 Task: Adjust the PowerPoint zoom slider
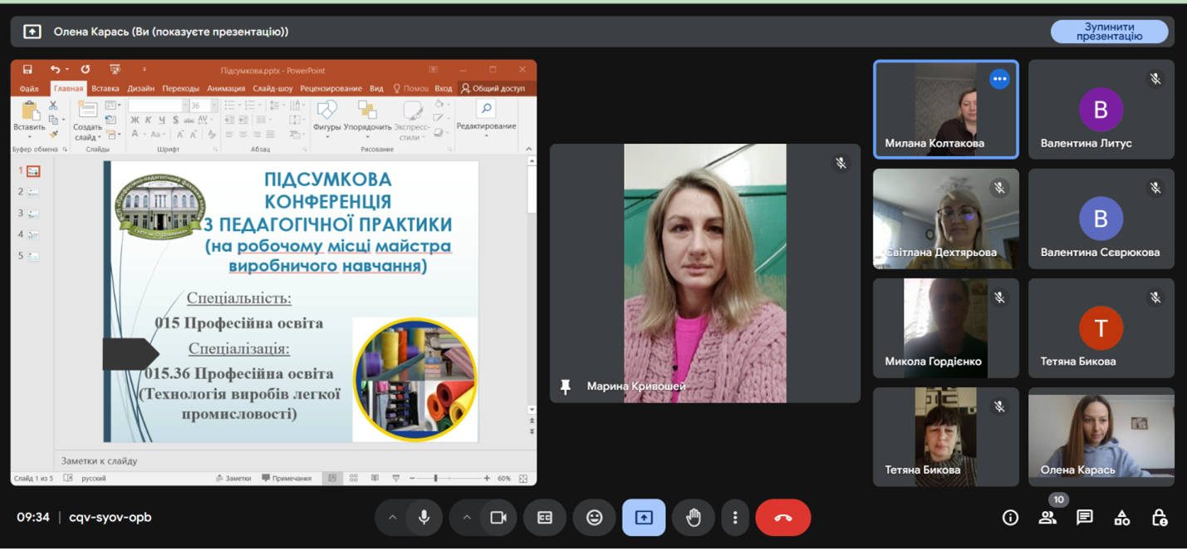[435, 479]
